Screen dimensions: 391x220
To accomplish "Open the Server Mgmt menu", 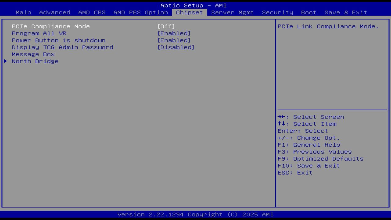I will click(x=232, y=13).
